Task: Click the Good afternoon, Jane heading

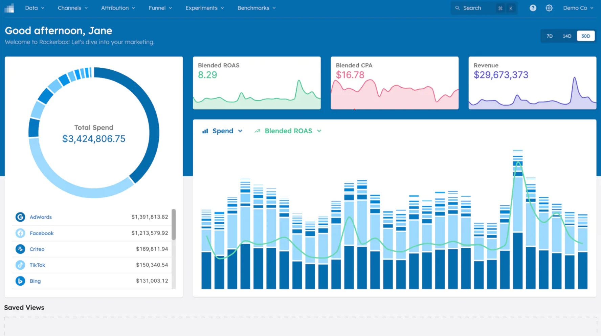Action: [x=59, y=30]
